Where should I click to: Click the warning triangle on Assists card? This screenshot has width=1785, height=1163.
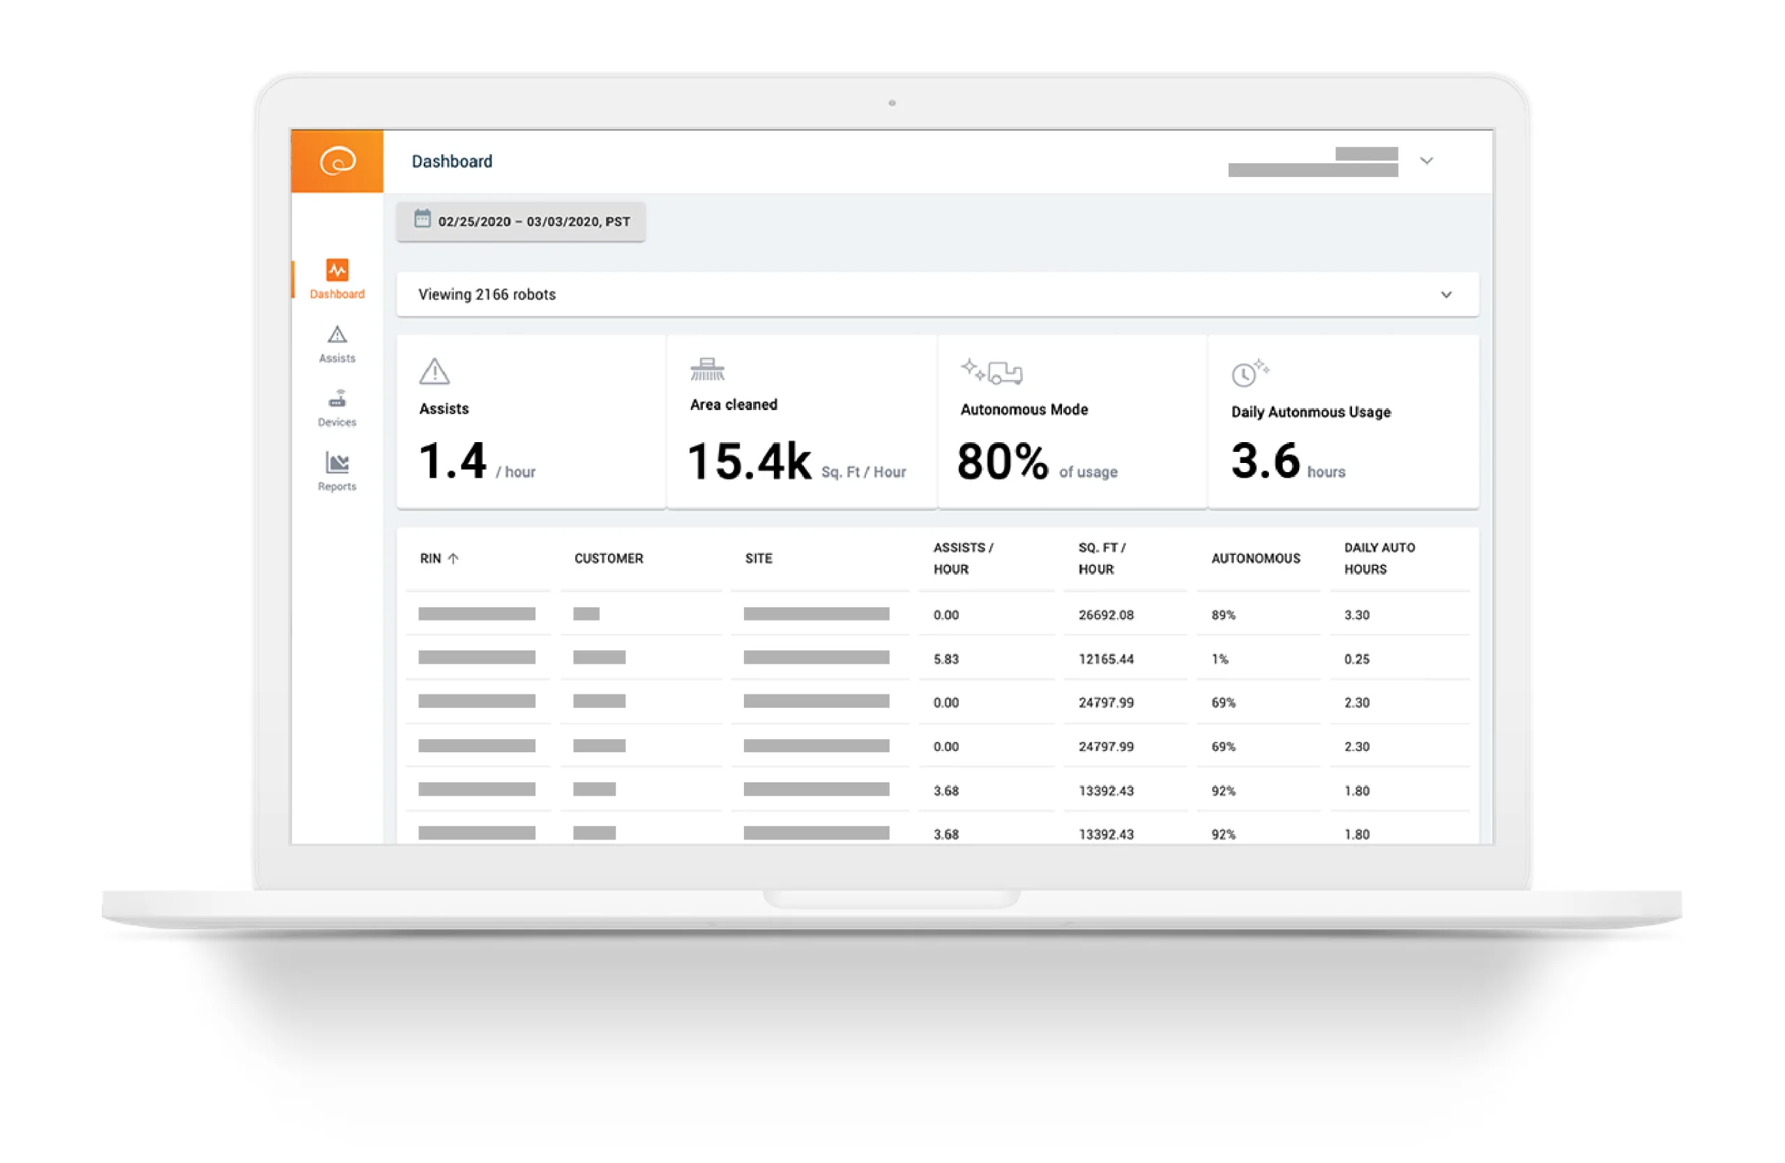click(434, 372)
